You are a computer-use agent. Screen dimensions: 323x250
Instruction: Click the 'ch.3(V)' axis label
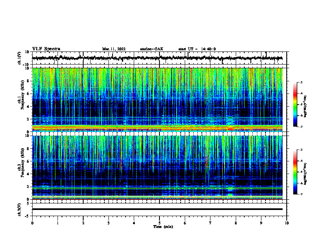click(x=20, y=210)
